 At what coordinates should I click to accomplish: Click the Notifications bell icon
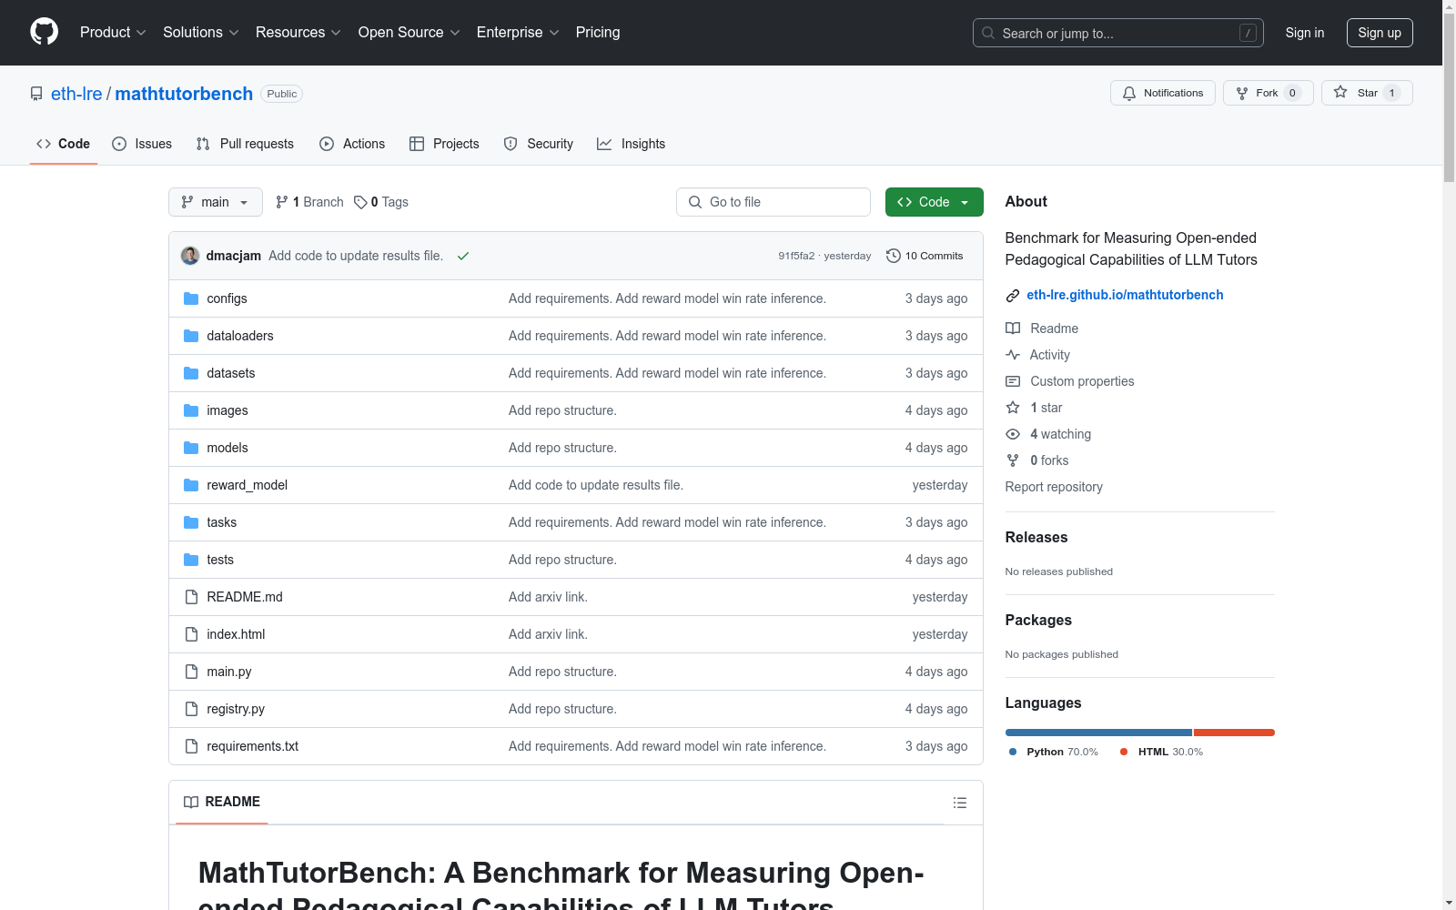[1129, 93]
